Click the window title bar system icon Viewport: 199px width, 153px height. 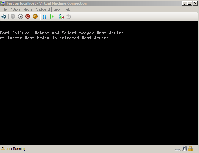(3, 3)
